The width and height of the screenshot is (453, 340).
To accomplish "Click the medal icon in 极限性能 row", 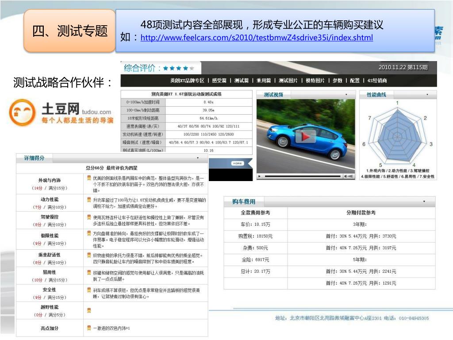I will (x=89, y=233).
